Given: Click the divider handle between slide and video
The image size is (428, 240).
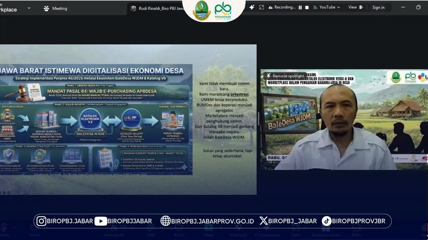Looking at the screenshot, I should tap(258, 120).
